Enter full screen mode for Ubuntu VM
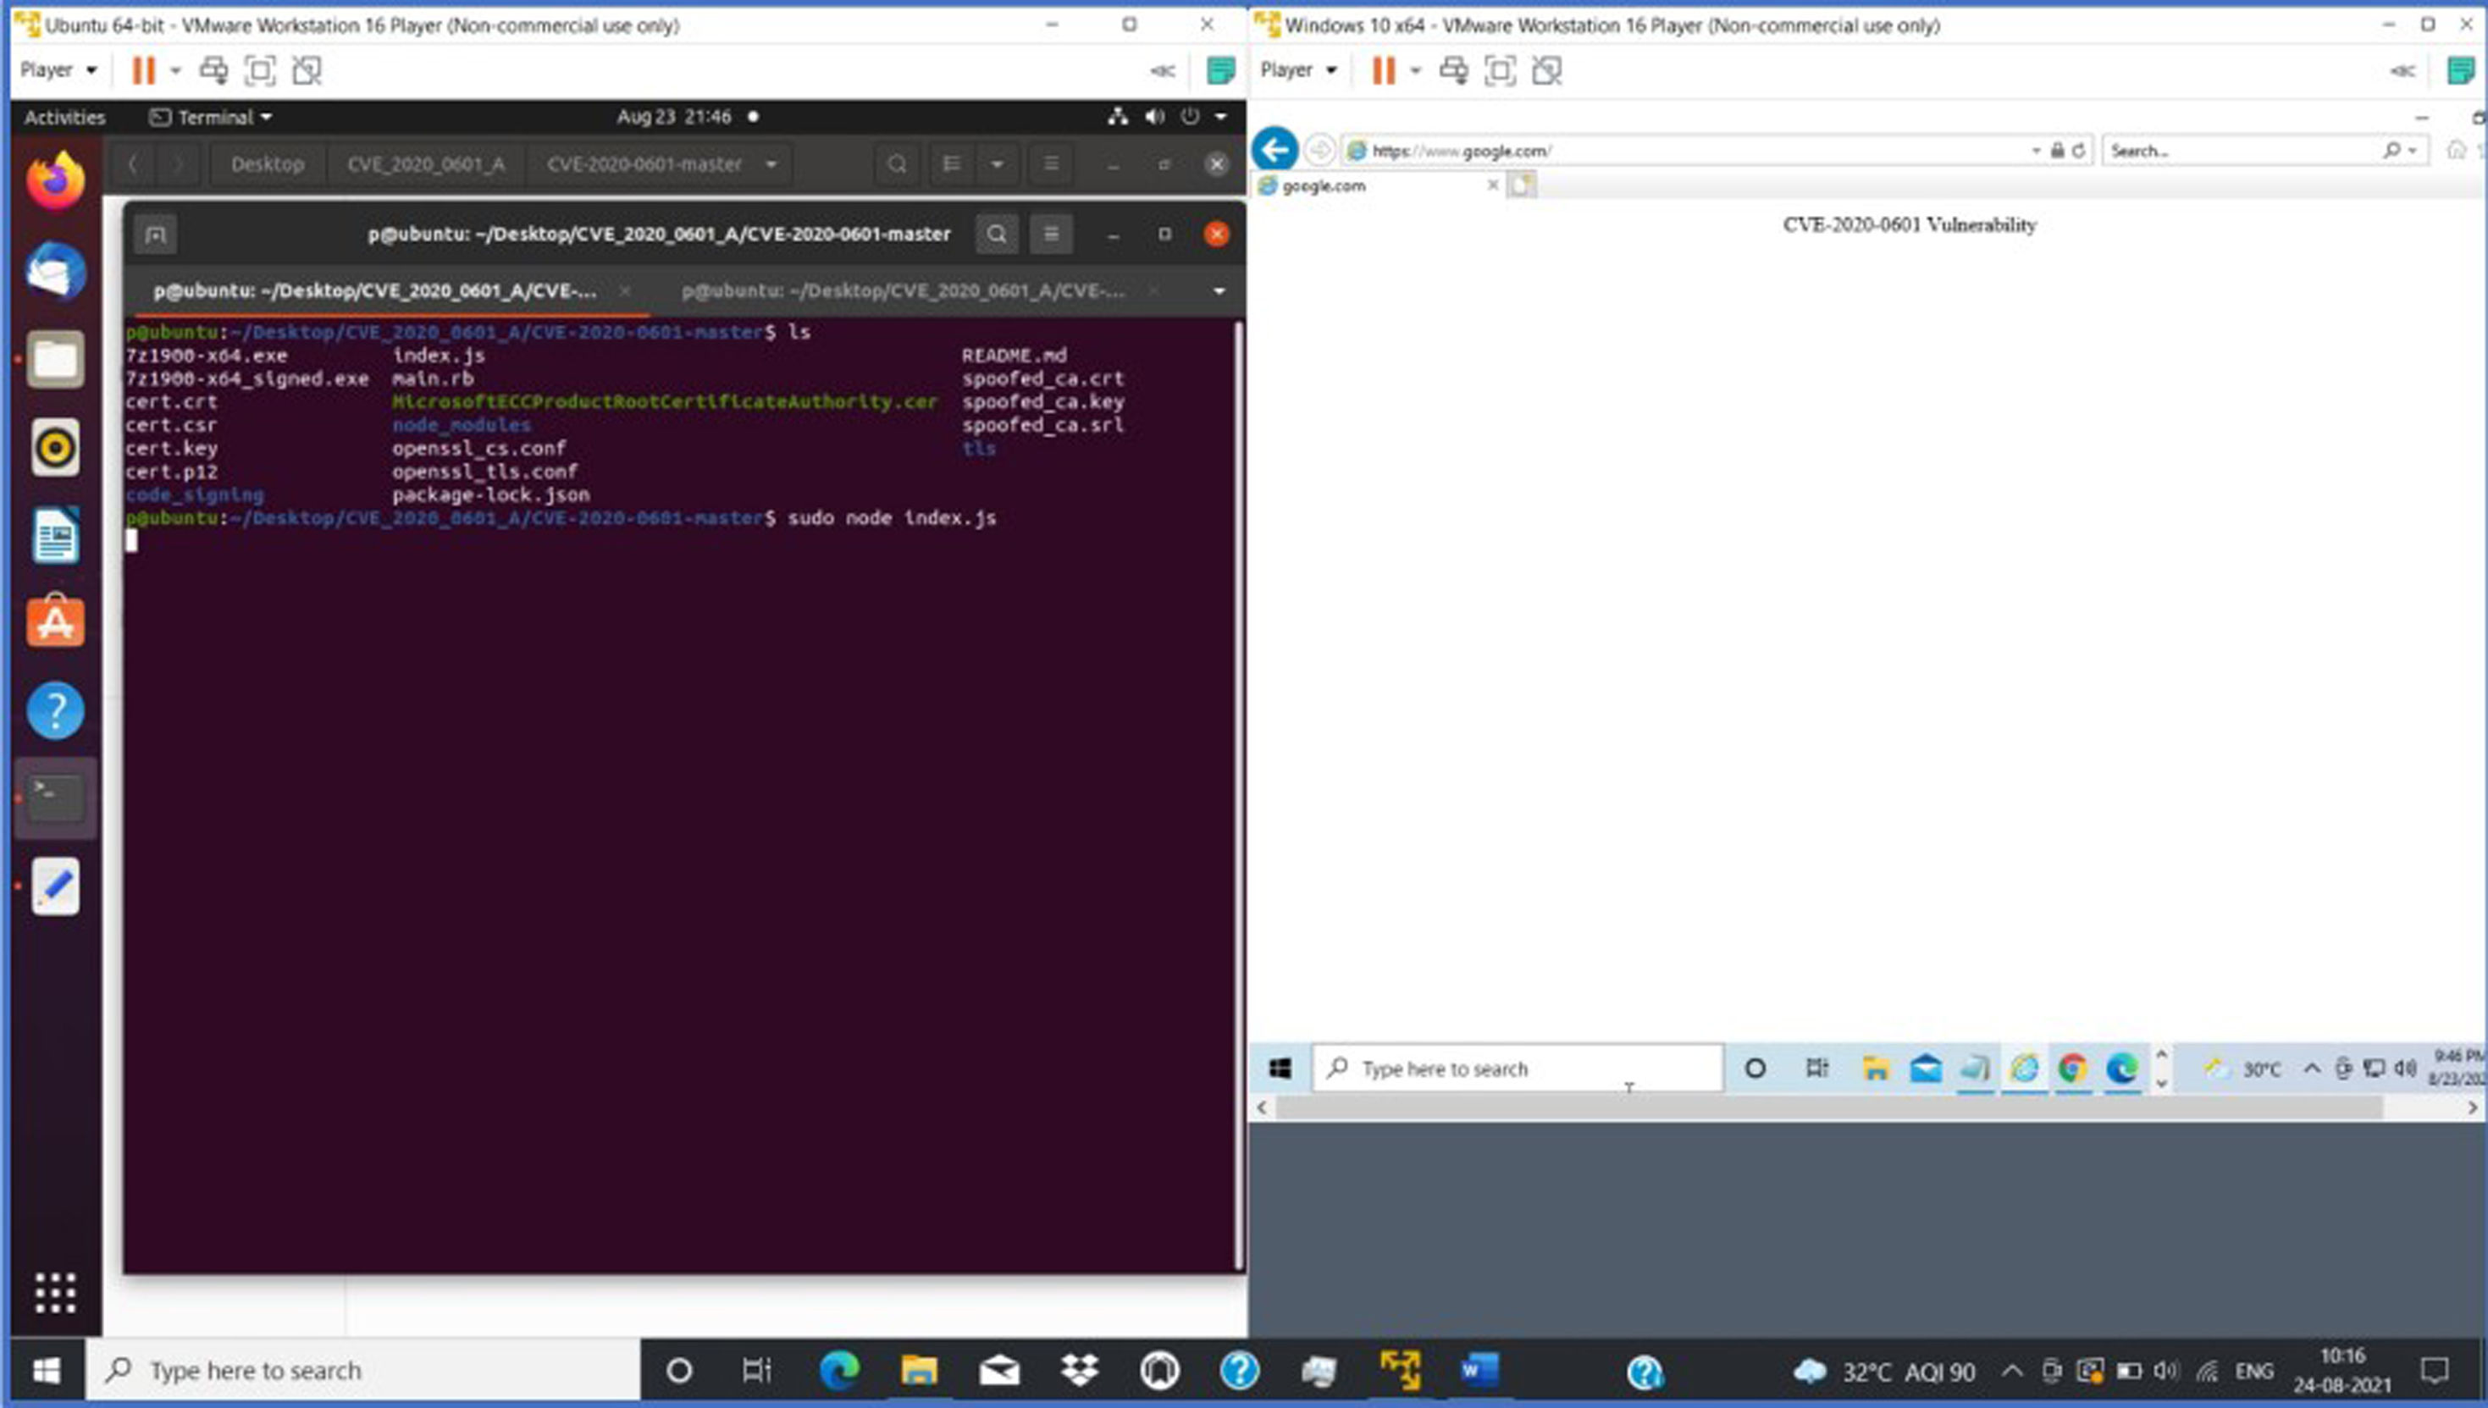The height and width of the screenshot is (1408, 2488). (259, 69)
